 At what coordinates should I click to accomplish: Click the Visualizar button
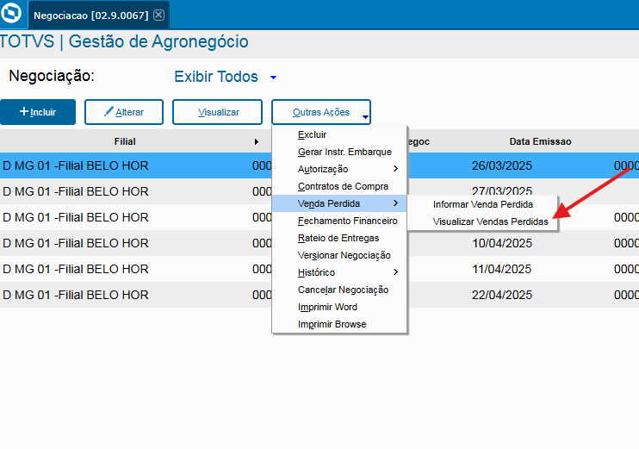tap(217, 112)
